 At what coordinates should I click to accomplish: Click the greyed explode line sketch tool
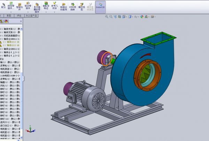click(90, 7)
